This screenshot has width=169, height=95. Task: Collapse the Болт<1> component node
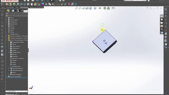tap(7, 40)
